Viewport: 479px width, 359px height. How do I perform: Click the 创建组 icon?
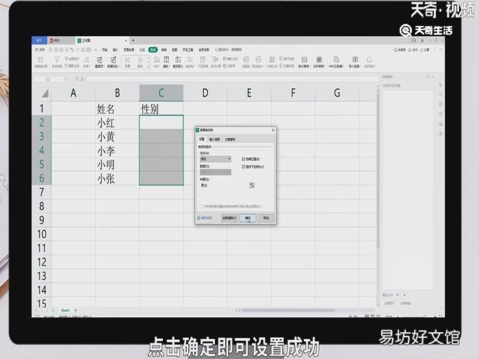[246, 62]
